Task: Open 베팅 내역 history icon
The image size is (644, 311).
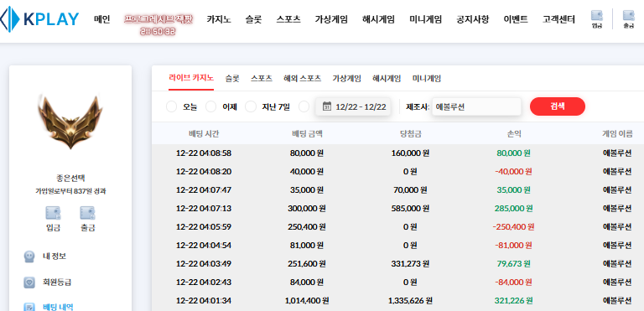Action: tap(29, 308)
